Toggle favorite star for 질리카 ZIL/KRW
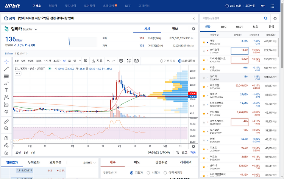The image size is (284, 179). tap(204, 78)
